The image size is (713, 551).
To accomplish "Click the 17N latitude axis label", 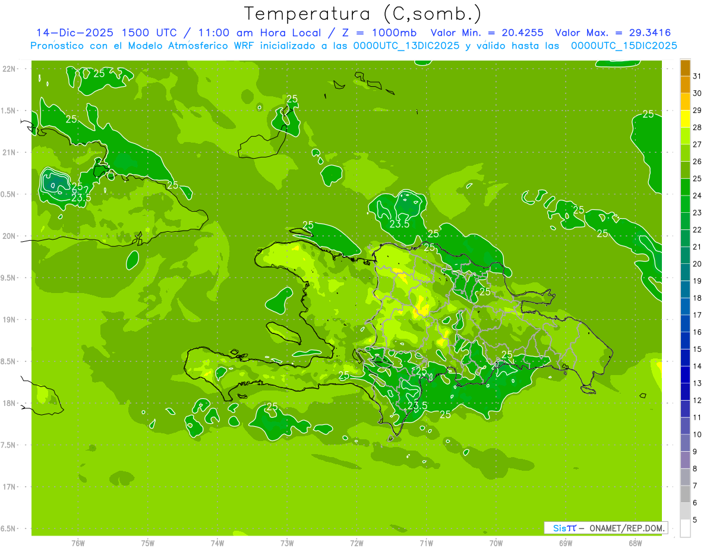I will tap(10, 487).
